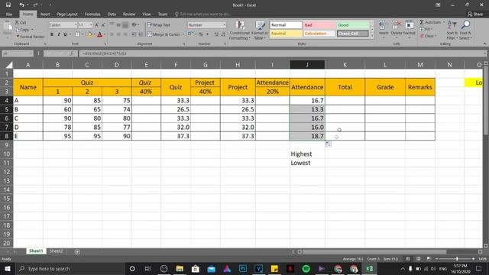Click the formula bar input
Screen dimensions: 489x275
tap(282, 53)
